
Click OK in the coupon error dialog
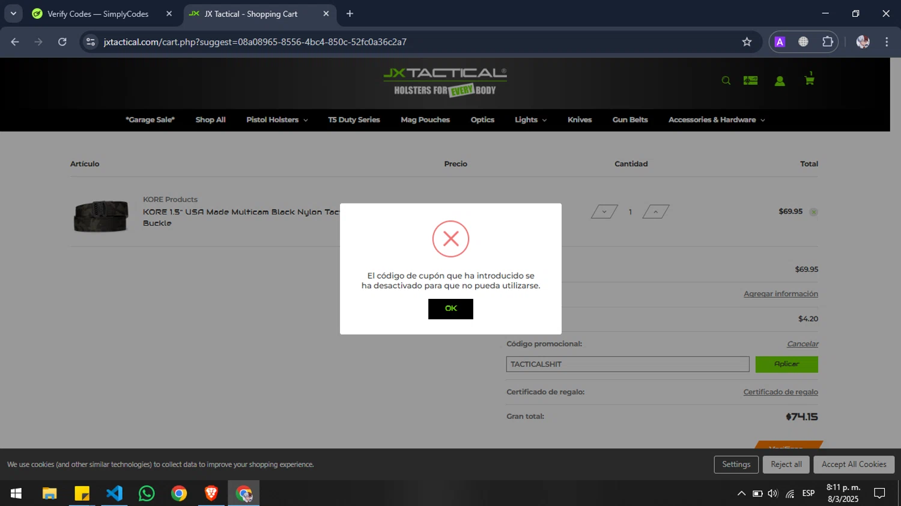pos(450,309)
